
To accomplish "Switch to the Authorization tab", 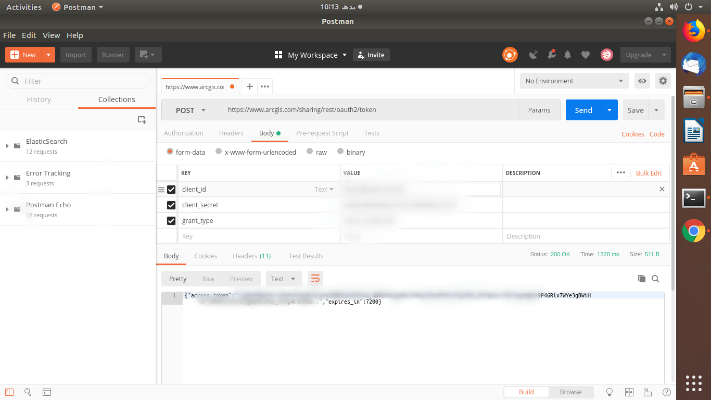I will (x=184, y=133).
